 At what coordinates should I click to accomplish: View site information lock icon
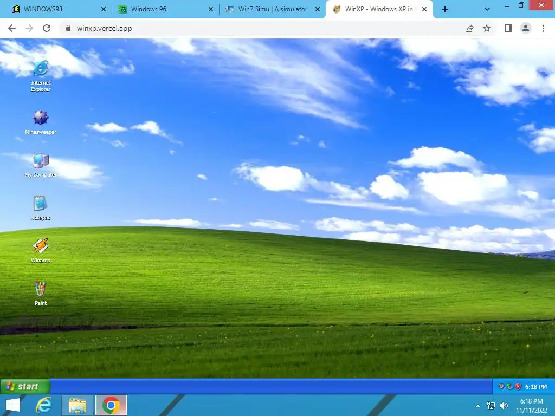click(68, 28)
